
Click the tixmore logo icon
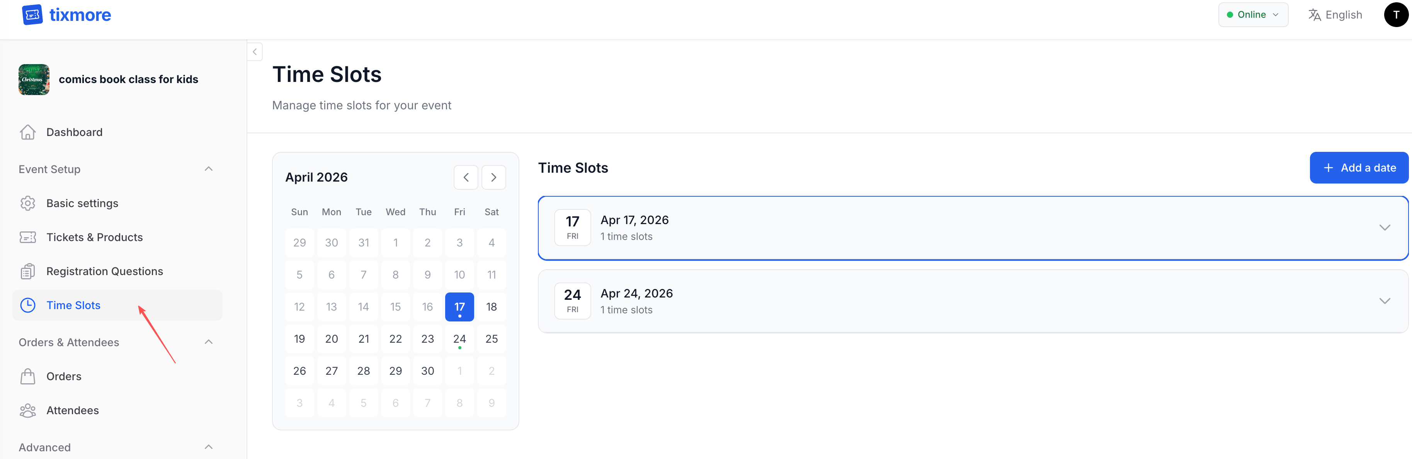pos(32,15)
